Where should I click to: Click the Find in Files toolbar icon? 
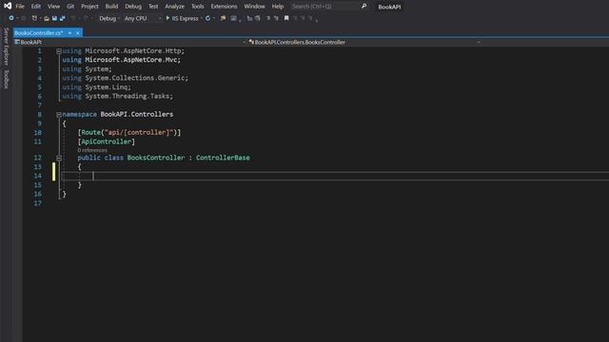(x=223, y=18)
